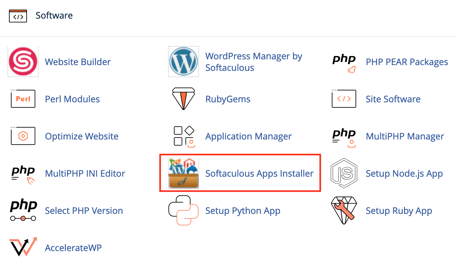Click the AccelerateWP logo icon

[23, 247]
